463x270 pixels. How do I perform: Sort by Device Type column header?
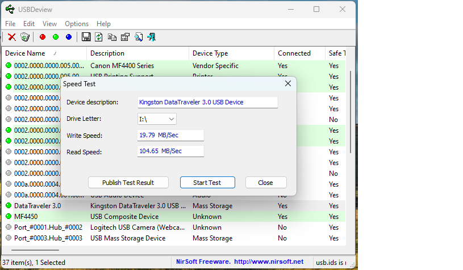[232, 53]
